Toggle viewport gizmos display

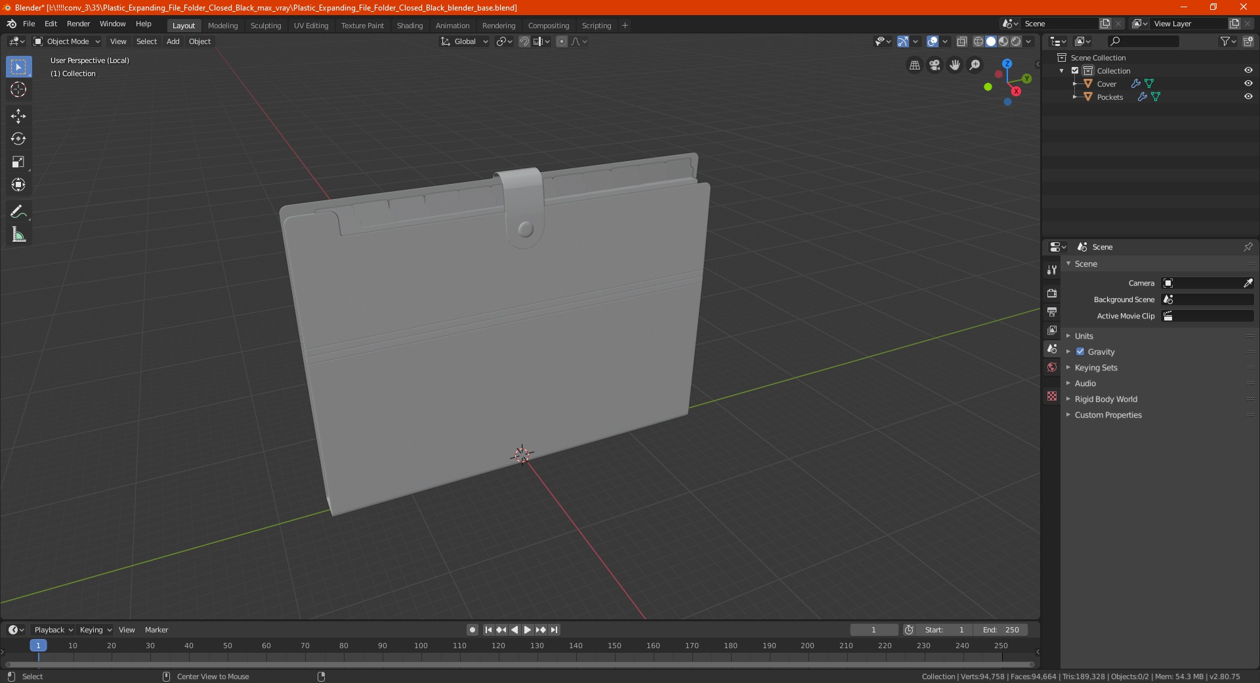pyautogui.click(x=903, y=41)
